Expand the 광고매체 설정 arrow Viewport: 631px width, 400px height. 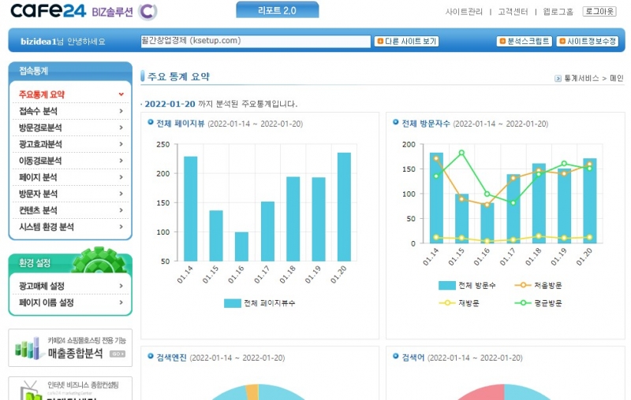(121, 286)
